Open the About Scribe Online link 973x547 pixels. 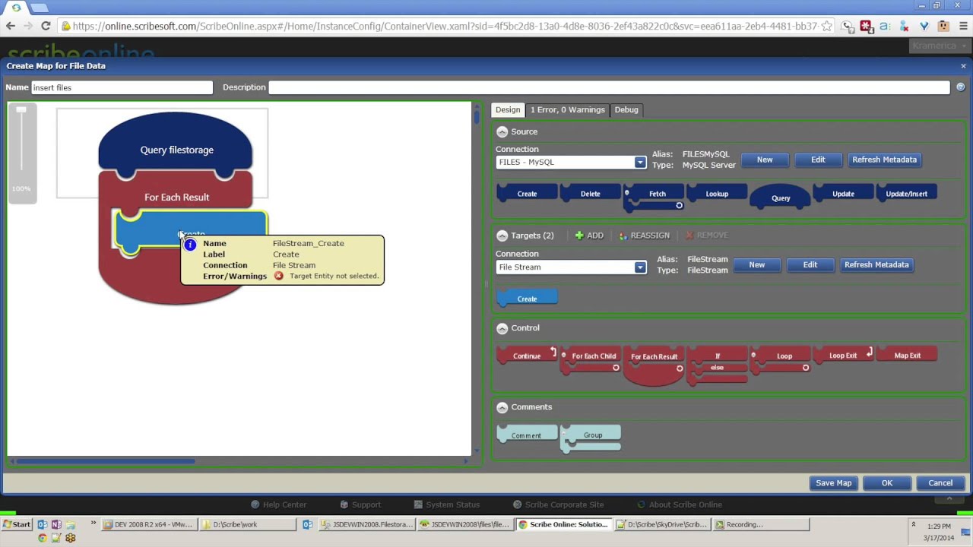pos(680,504)
